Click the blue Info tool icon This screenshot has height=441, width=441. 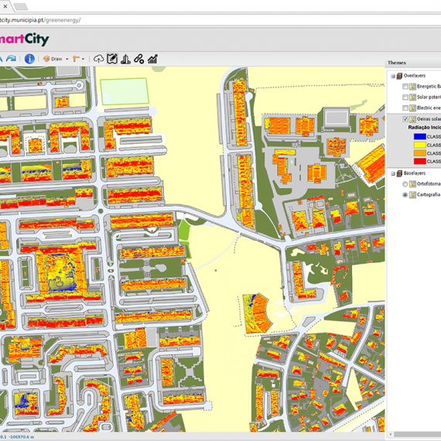point(29,59)
